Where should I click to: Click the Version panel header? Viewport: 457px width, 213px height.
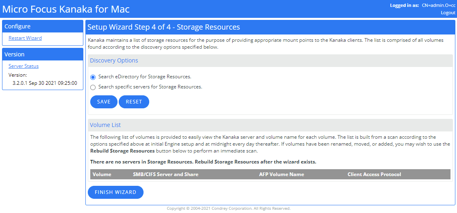[x=15, y=54]
